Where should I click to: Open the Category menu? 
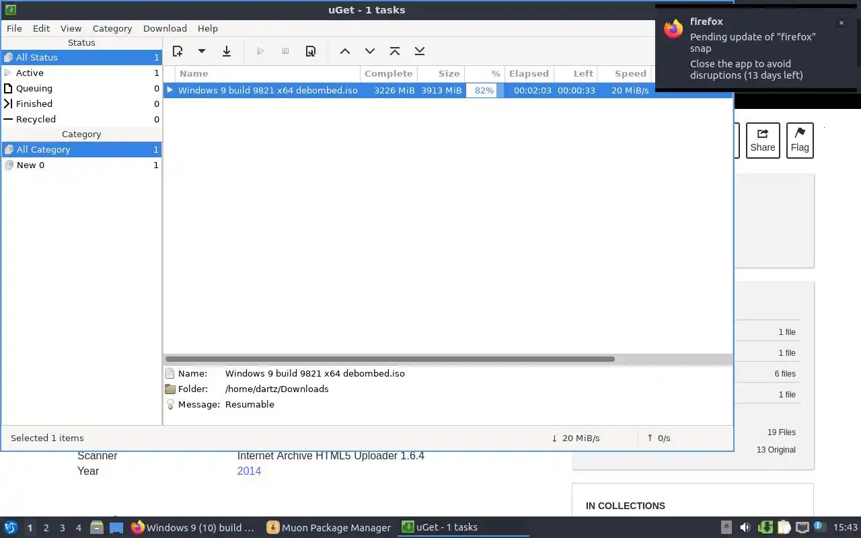[x=112, y=28]
